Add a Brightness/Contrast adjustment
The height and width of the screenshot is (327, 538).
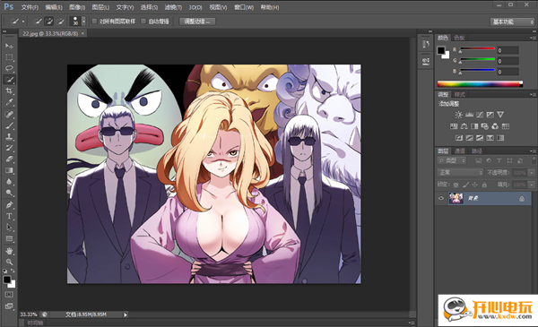[459, 115]
